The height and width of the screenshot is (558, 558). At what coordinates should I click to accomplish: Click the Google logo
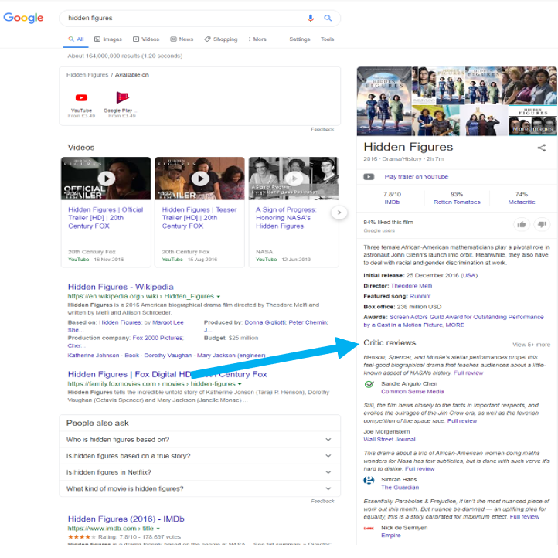(x=23, y=18)
